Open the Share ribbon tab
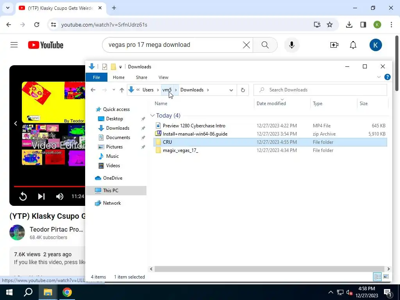 [141, 77]
